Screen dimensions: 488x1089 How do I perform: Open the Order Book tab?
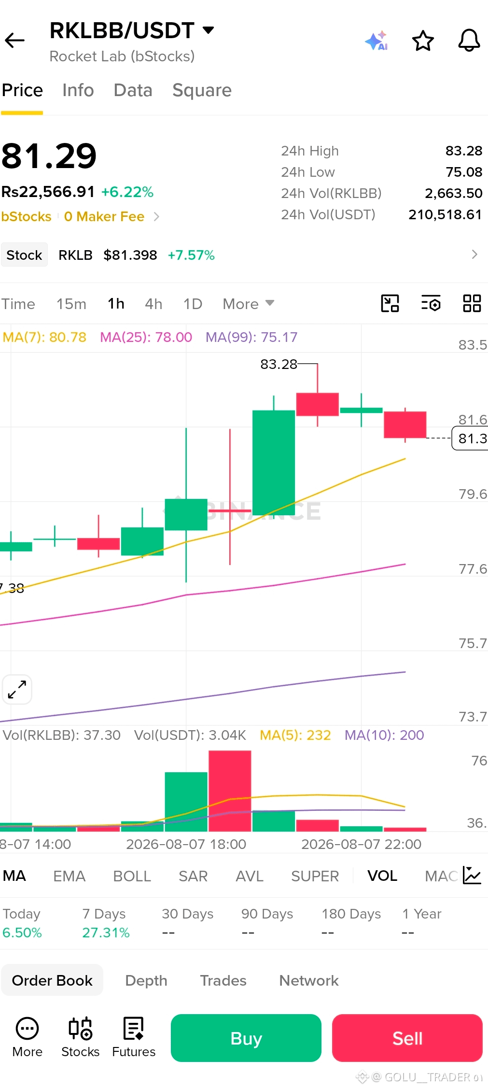[52, 980]
